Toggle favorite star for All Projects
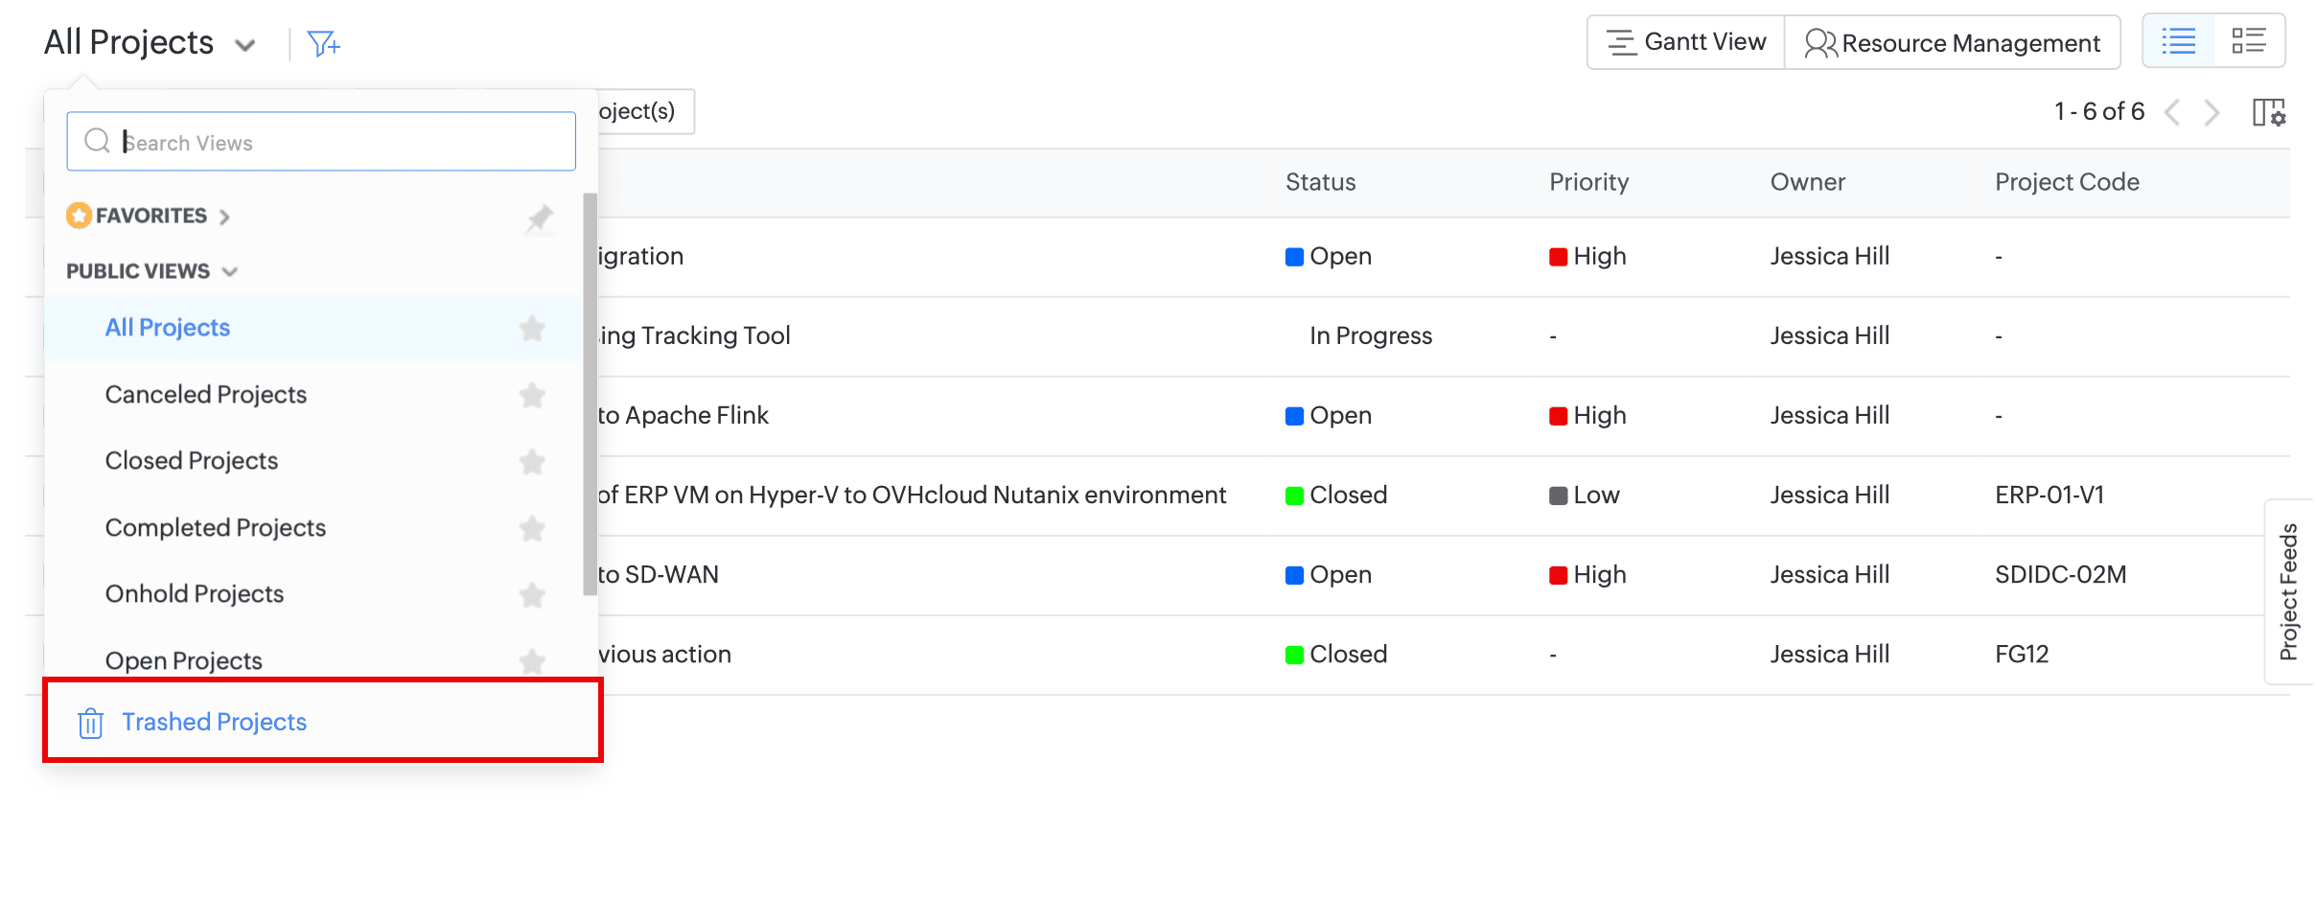 (532, 329)
